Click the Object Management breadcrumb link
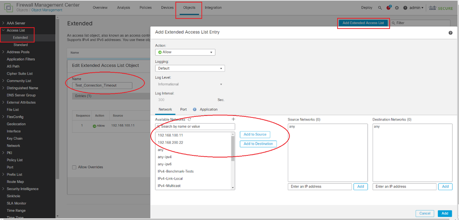Image resolution: width=459 pixels, height=220 pixels. (47, 10)
